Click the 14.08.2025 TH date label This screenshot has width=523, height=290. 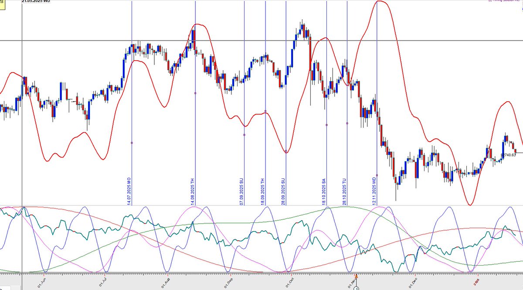[x=193, y=191]
